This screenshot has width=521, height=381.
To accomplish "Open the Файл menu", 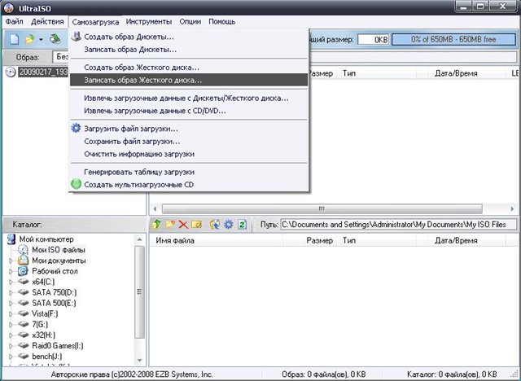I will pyautogui.click(x=15, y=22).
